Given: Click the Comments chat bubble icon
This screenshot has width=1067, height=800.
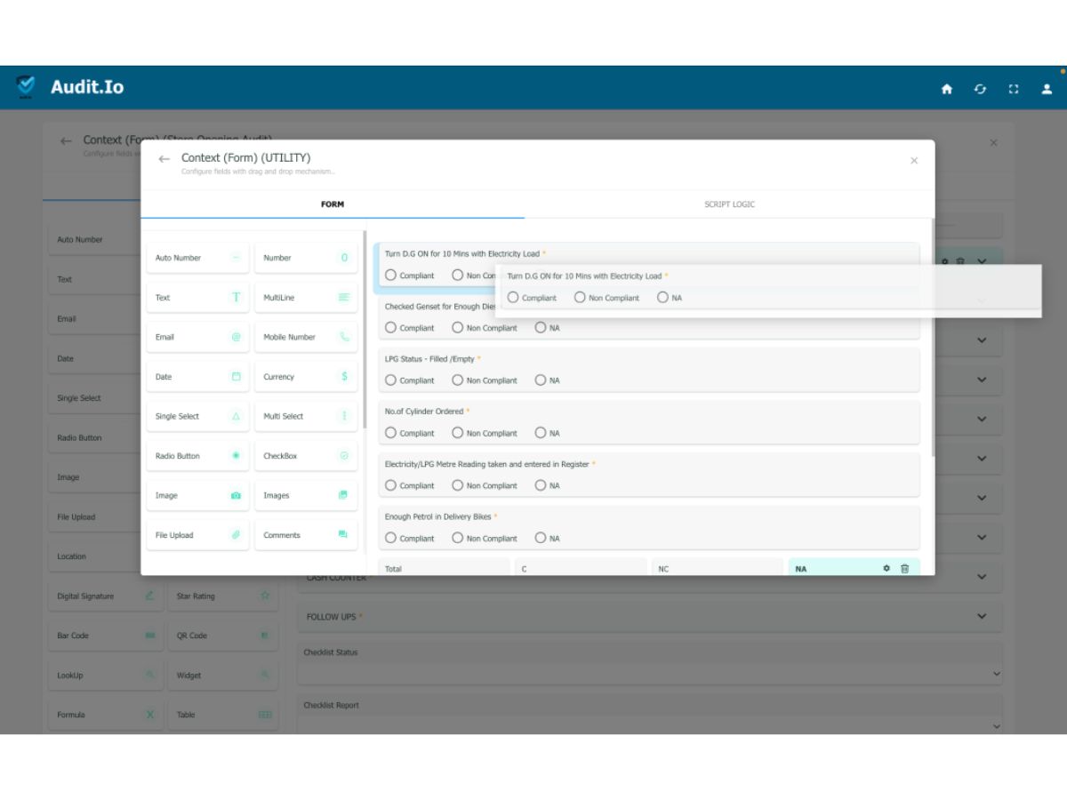Looking at the screenshot, I should click(343, 534).
